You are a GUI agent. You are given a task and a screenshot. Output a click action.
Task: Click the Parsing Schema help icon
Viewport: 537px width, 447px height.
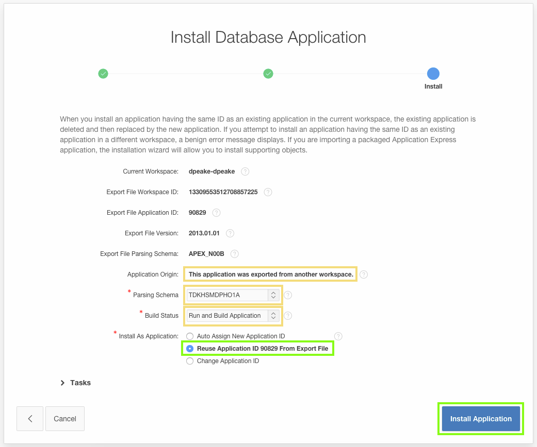pyautogui.click(x=287, y=295)
